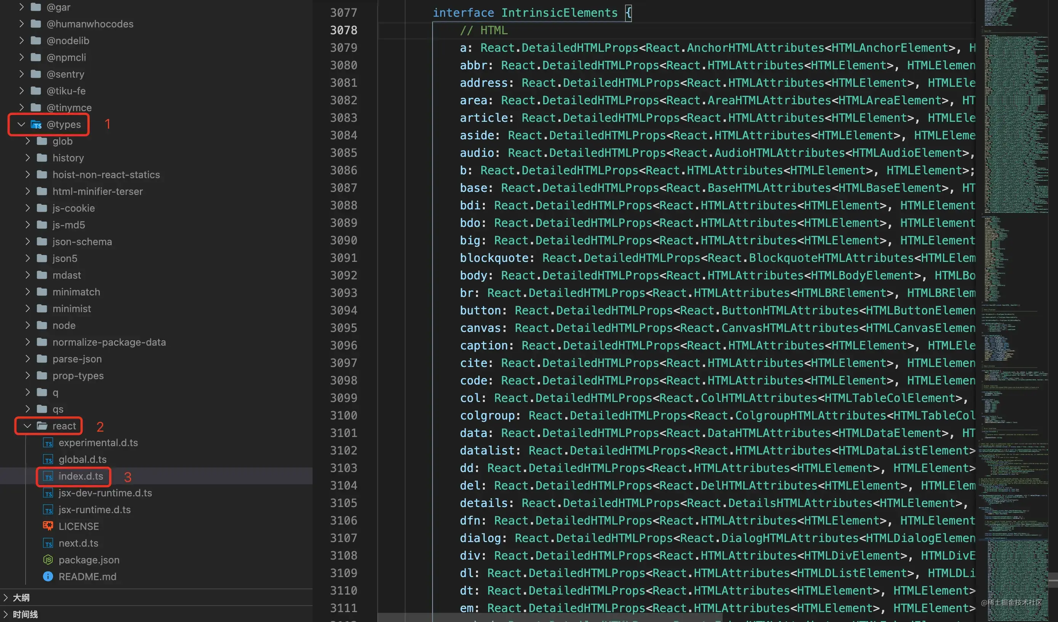Open the jsx-runtime.d.ts file

pyautogui.click(x=95, y=510)
